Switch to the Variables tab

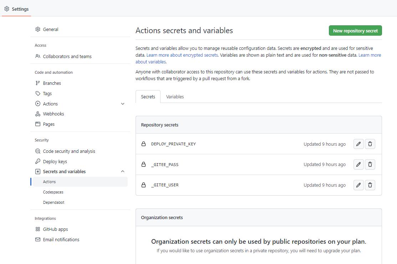pyautogui.click(x=175, y=97)
